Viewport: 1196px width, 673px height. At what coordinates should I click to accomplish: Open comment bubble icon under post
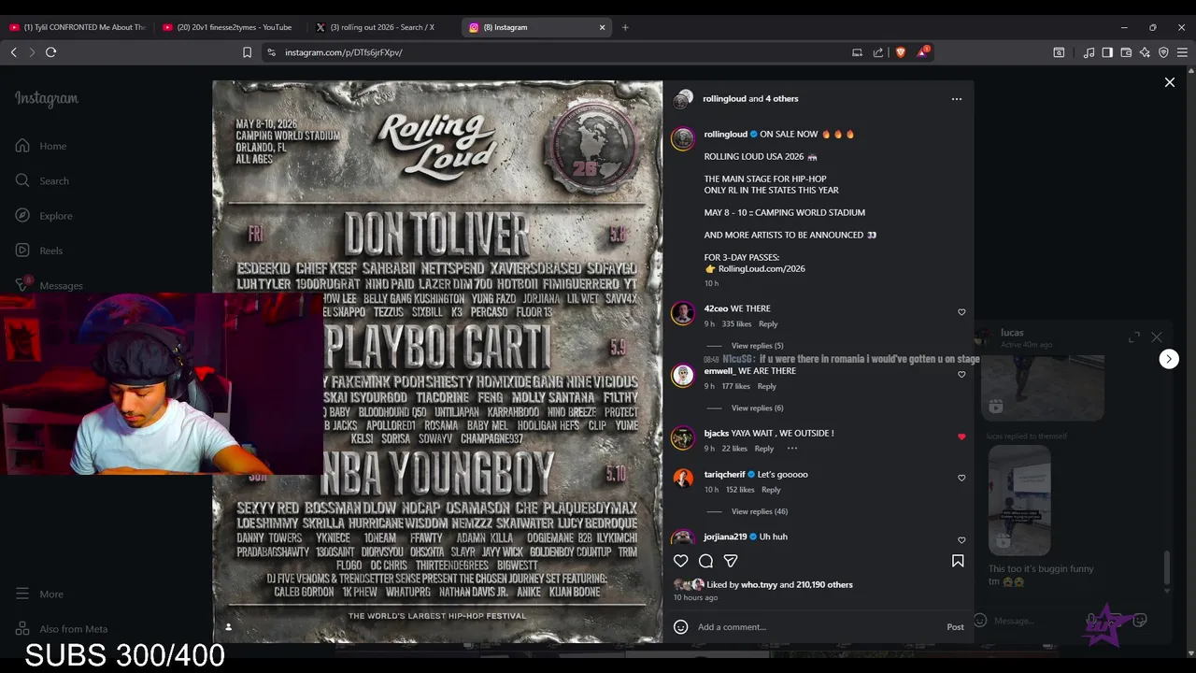coord(706,561)
